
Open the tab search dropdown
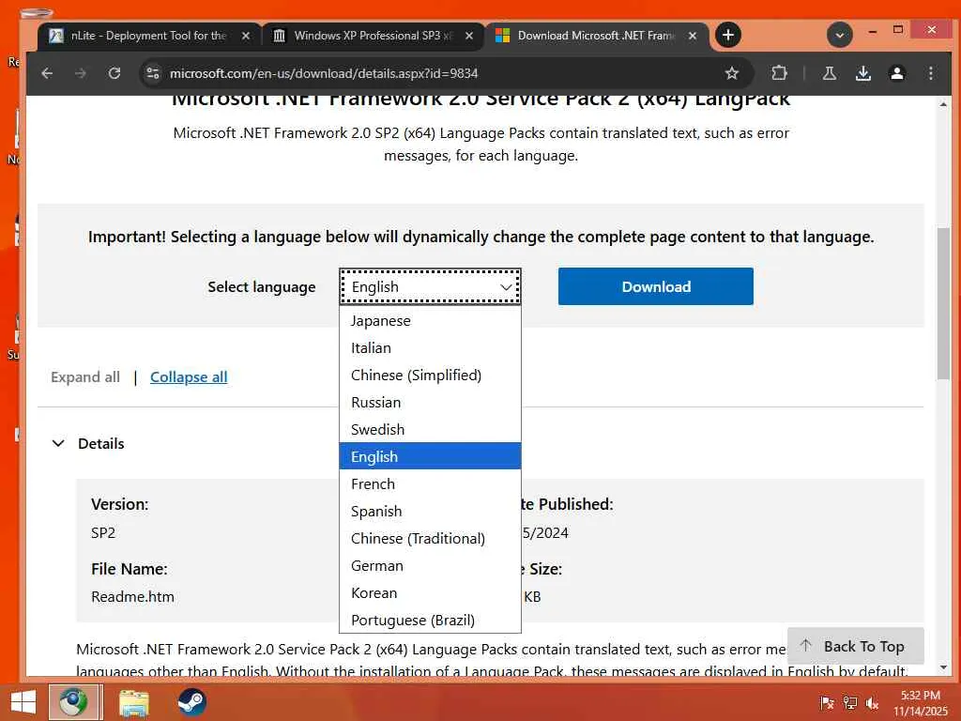point(840,35)
